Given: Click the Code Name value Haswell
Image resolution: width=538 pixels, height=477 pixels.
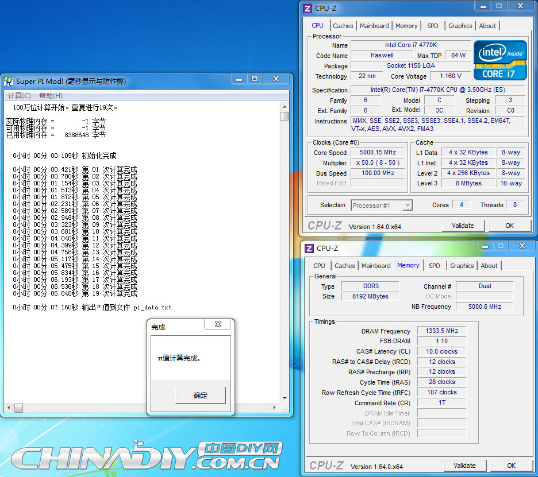Looking at the screenshot, I should (382, 55).
